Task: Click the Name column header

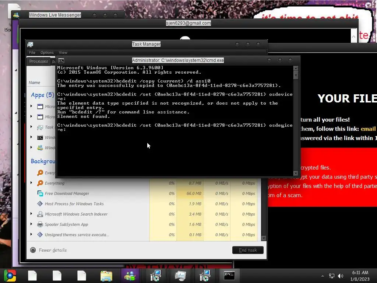Action: [34, 83]
